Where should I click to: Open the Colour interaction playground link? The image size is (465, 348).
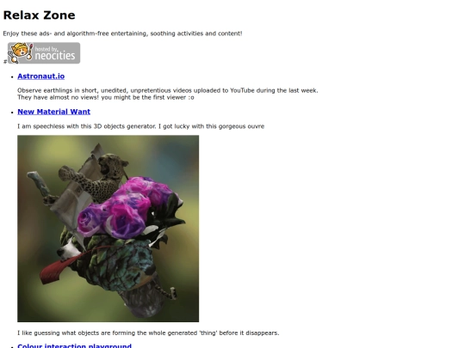(x=74, y=345)
